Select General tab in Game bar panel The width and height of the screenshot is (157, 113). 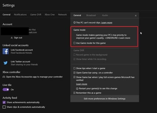tap(77, 15)
